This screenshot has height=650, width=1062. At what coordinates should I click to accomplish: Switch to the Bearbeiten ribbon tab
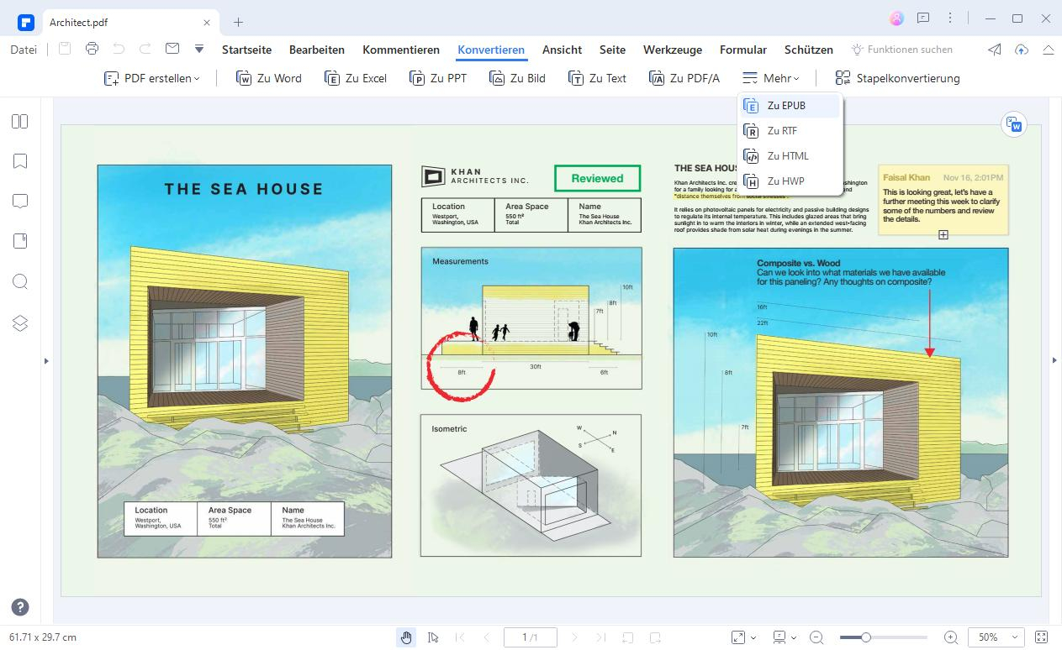[317, 50]
